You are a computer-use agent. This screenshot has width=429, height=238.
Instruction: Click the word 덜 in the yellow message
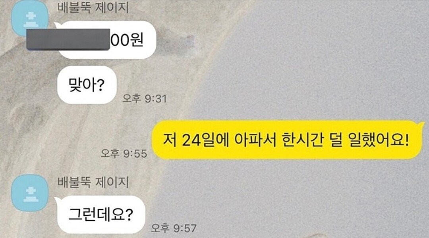(x=336, y=140)
